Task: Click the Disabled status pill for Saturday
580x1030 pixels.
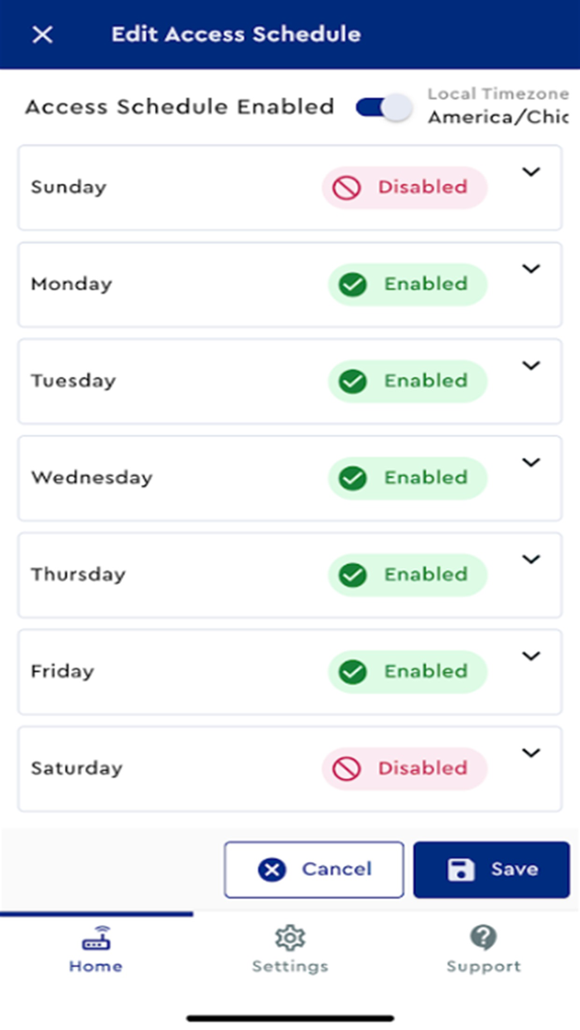Action: tap(404, 768)
